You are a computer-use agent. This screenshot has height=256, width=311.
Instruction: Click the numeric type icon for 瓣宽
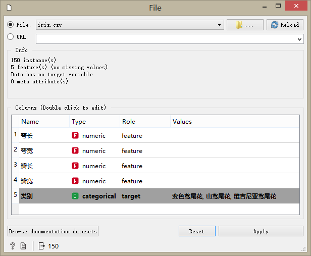point(75,181)
